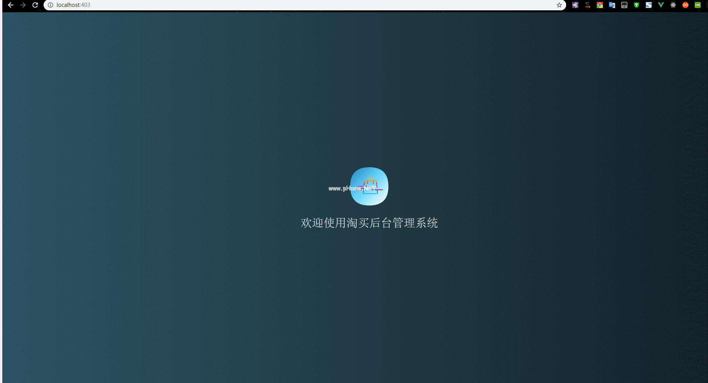Click the pilcrow arrow extension icon
The width and height of the screenshot is (708, 383).
click(x=588, y=5)
